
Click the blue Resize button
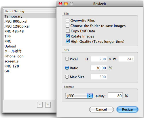127,109
